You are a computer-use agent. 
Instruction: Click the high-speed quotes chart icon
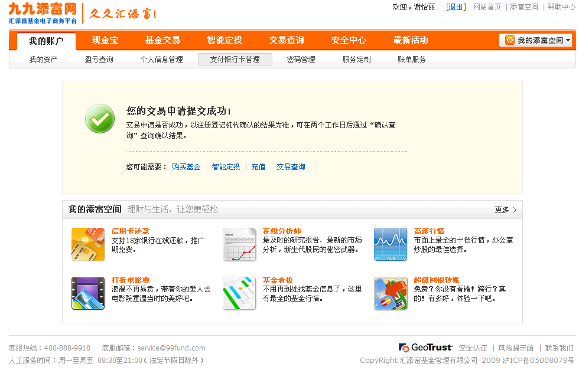pyautogui.click(x=391, y=244)
